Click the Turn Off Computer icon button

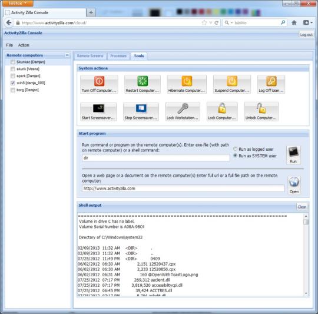[x=99, y=84]
